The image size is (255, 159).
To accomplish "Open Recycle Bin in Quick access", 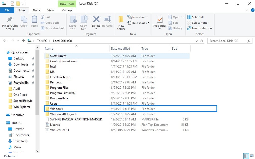I will click(18, 83).
